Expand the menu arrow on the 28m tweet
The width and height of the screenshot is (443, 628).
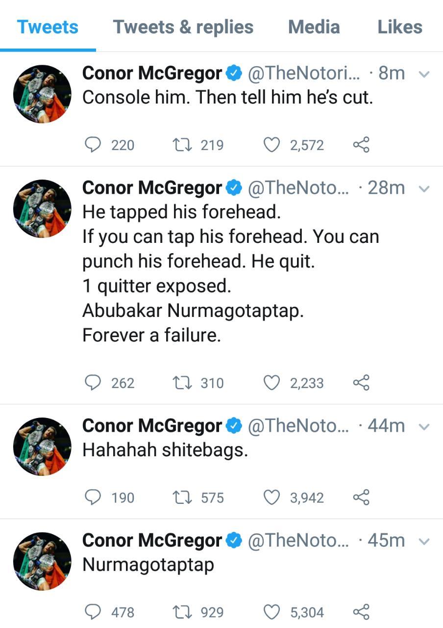point(425,189)
